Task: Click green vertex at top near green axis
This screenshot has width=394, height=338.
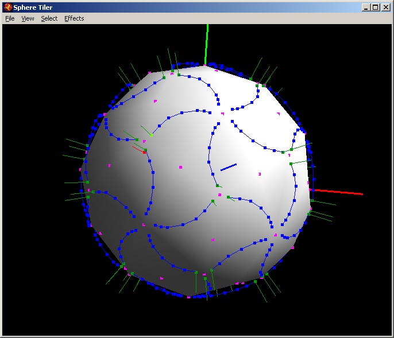Action: pos(179,74)
